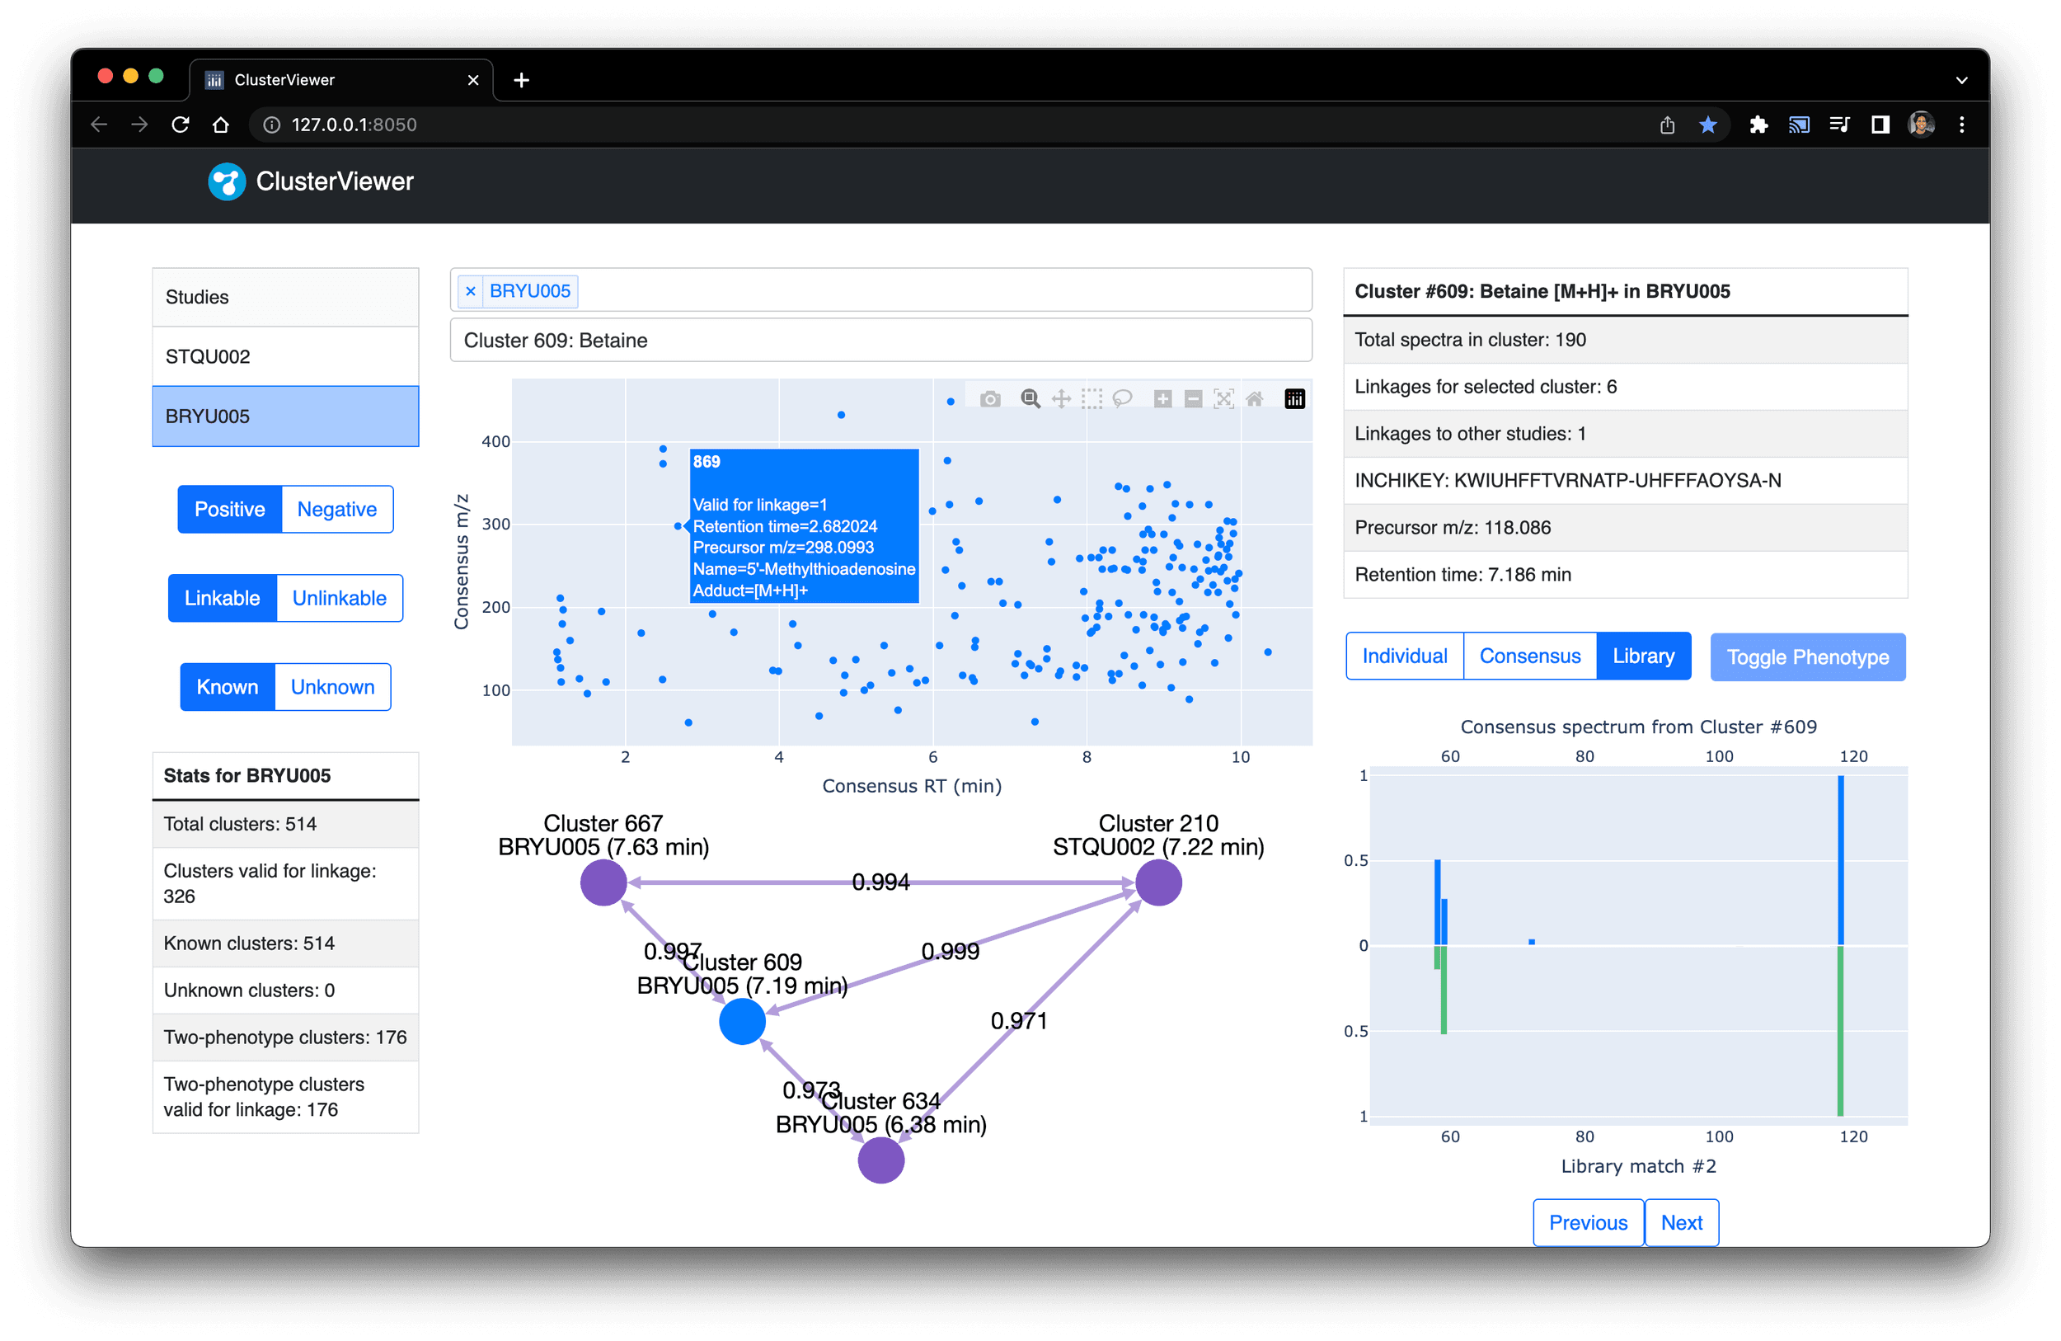Click the Zoom In plus icon
The width and height of the screenshot is (2061, 1341).
tap(1162, 398)
